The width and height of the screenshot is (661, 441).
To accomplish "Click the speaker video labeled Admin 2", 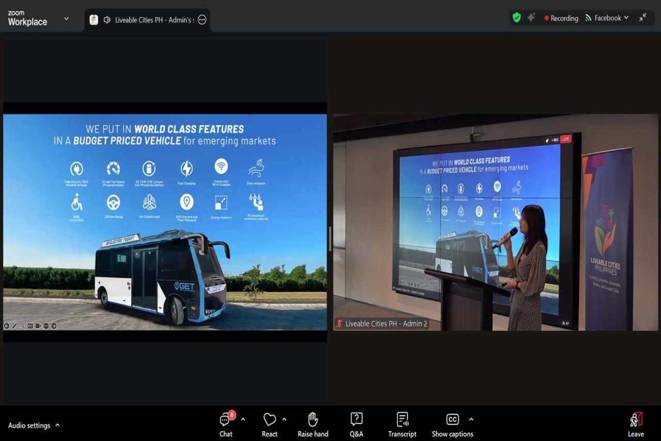I will tap(495, 222).
